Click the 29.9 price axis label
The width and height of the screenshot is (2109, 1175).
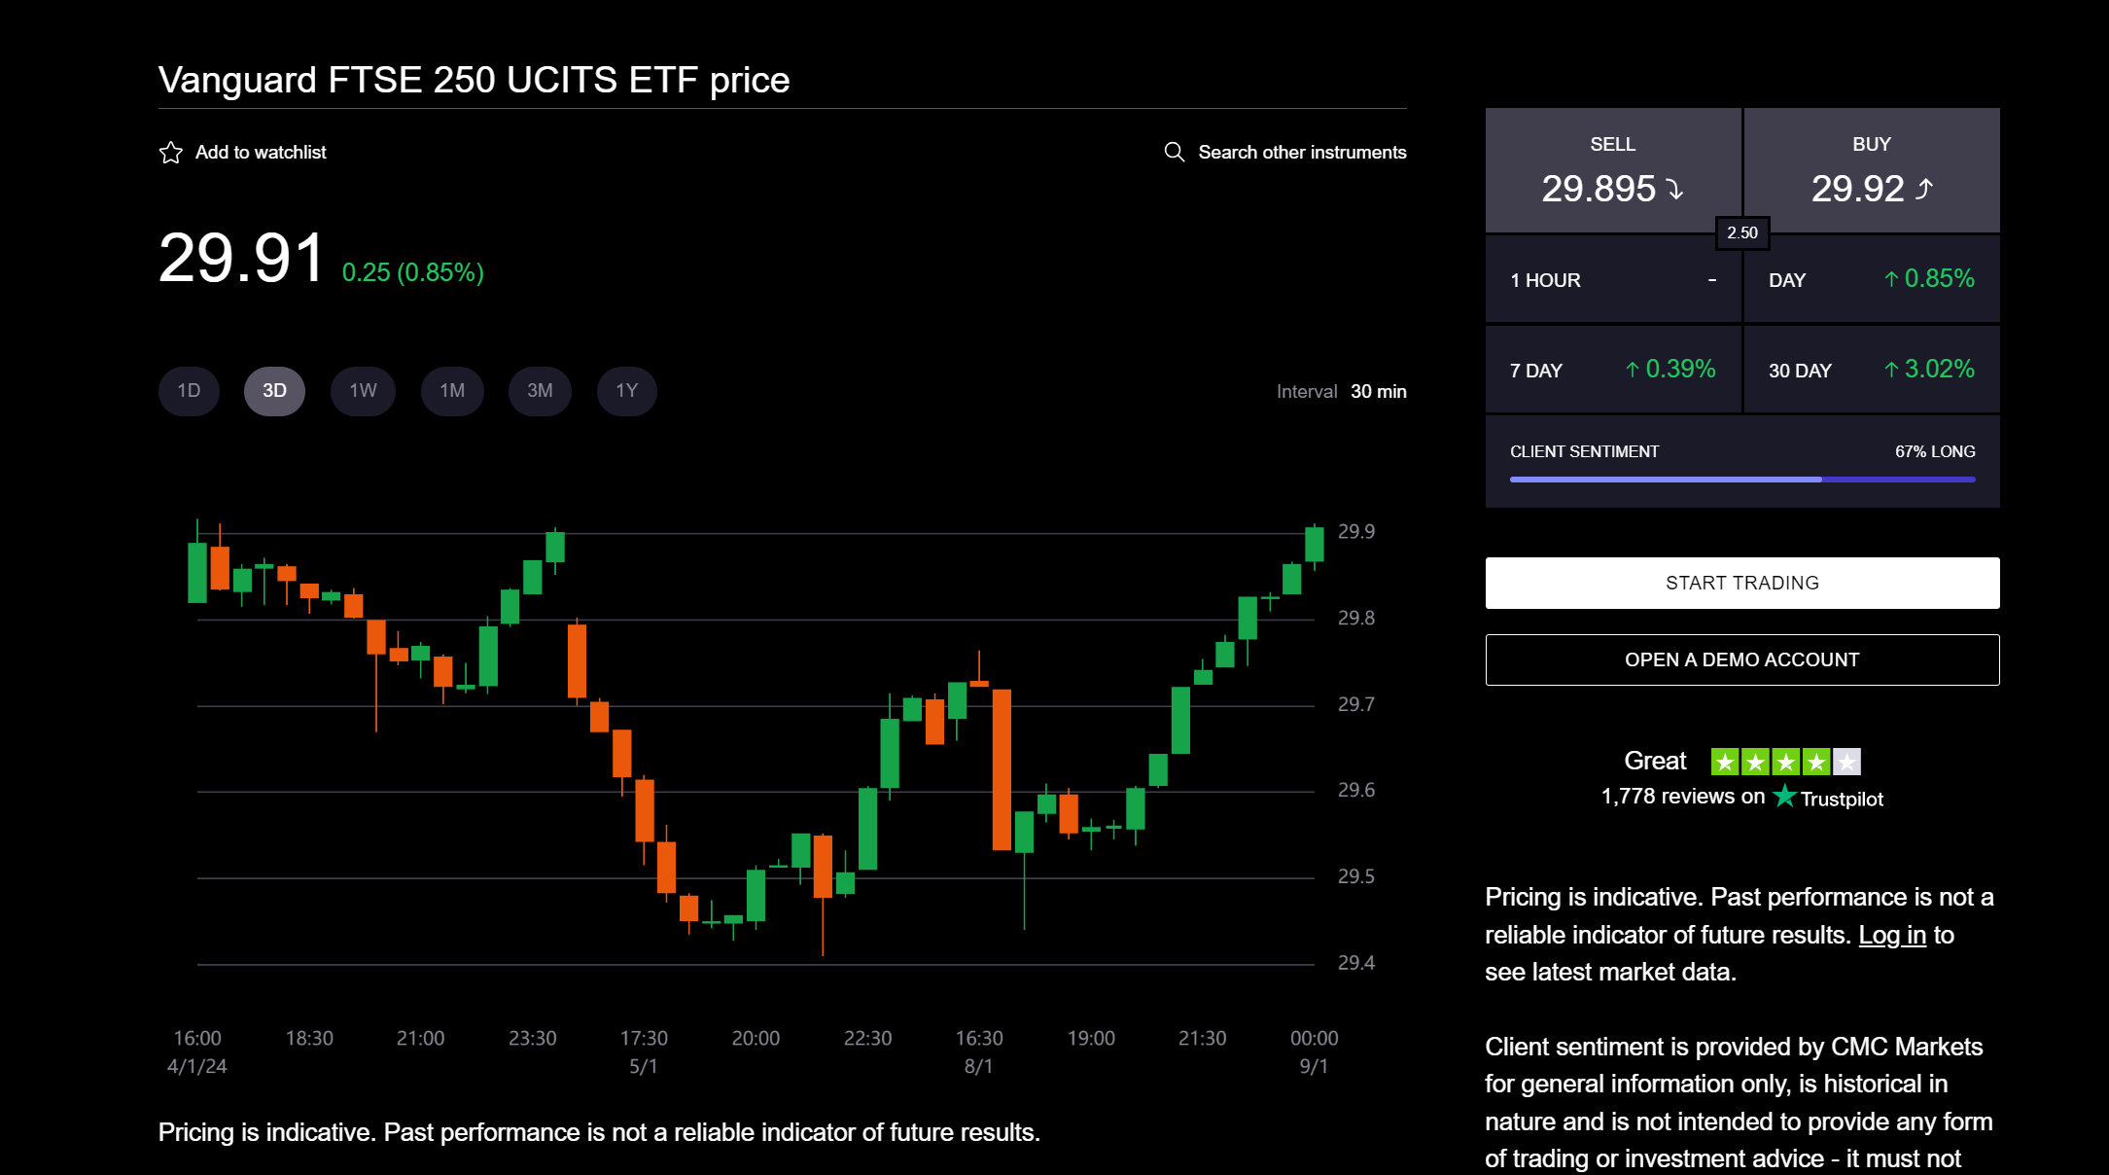tap(1356, 532)
